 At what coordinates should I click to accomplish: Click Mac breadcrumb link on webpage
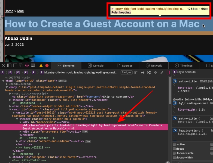point(20,11)
